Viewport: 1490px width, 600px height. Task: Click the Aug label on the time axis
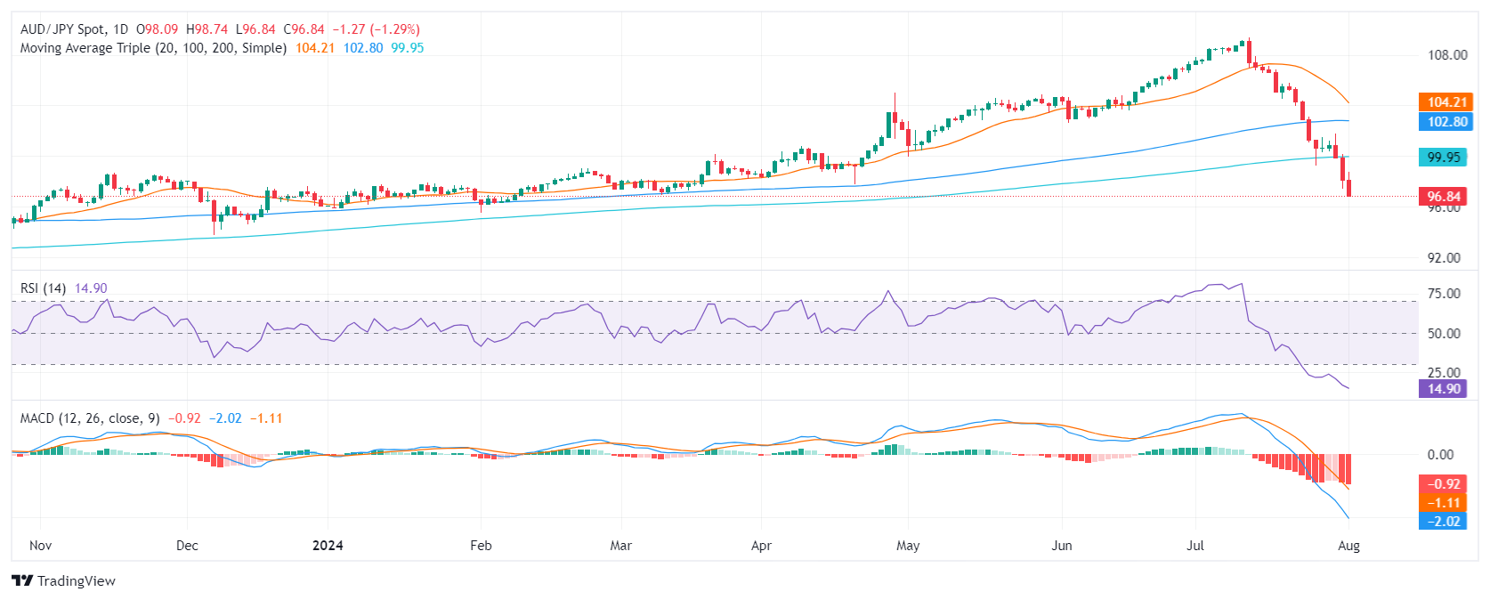pyautogui.click(x=1348, y=546)
